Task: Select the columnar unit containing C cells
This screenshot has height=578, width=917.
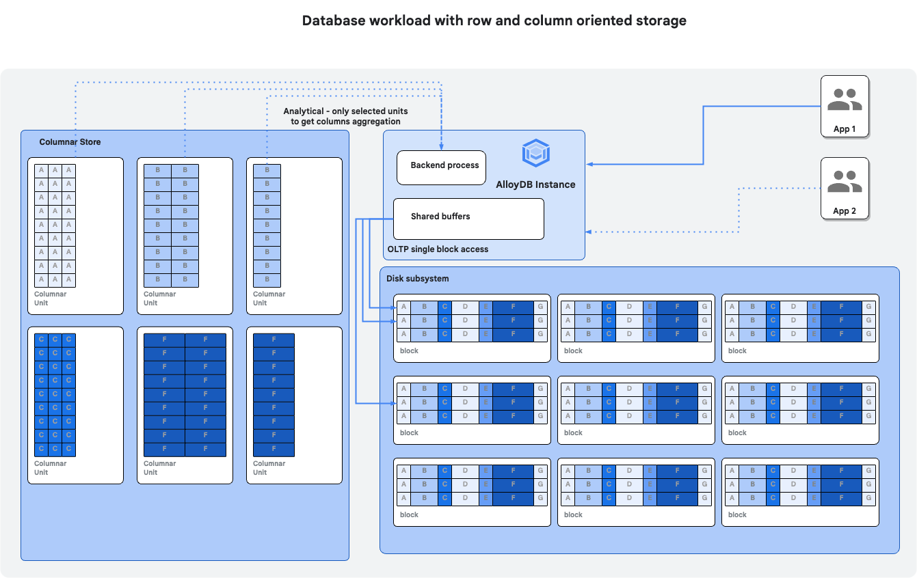Action: [75, 405]
